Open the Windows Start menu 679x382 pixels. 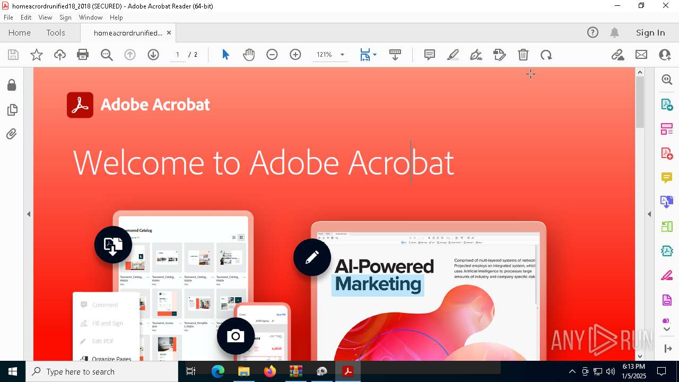[13, 371]
